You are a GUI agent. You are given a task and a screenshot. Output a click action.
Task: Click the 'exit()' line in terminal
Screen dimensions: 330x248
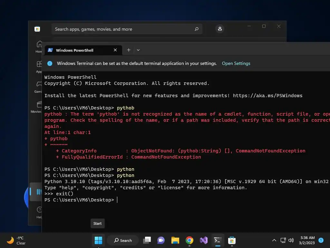click(59, 194)
